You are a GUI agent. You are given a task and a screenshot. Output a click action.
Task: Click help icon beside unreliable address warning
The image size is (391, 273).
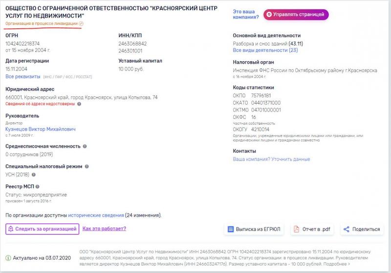coord(79,104)
